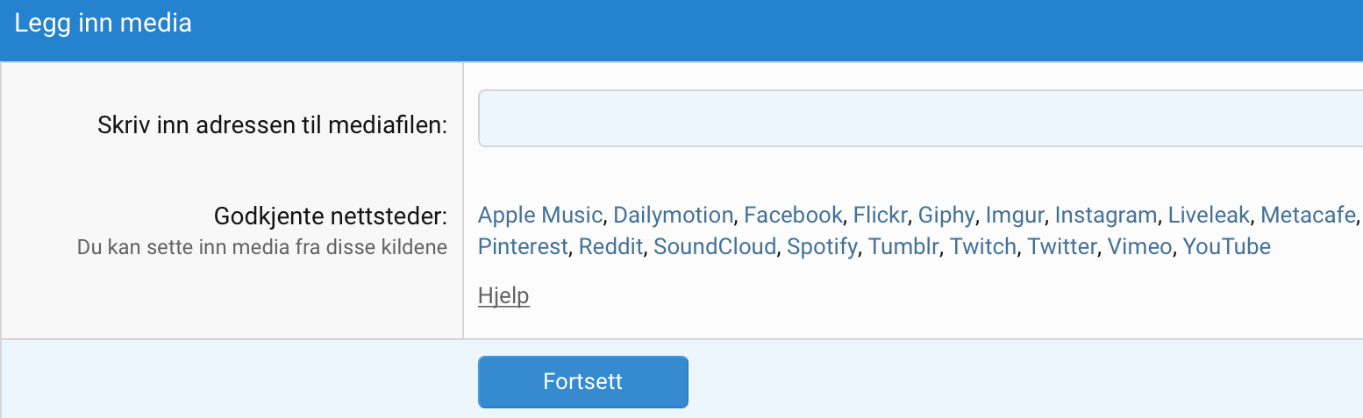This screenshot has width=1363, height=418.
Task: Click the Giphy link
Action: [x=946, y=215]
